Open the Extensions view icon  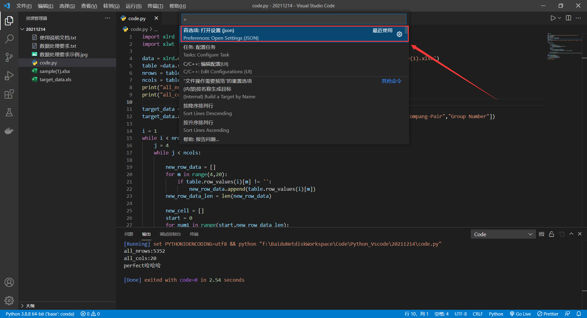(9, 94)
